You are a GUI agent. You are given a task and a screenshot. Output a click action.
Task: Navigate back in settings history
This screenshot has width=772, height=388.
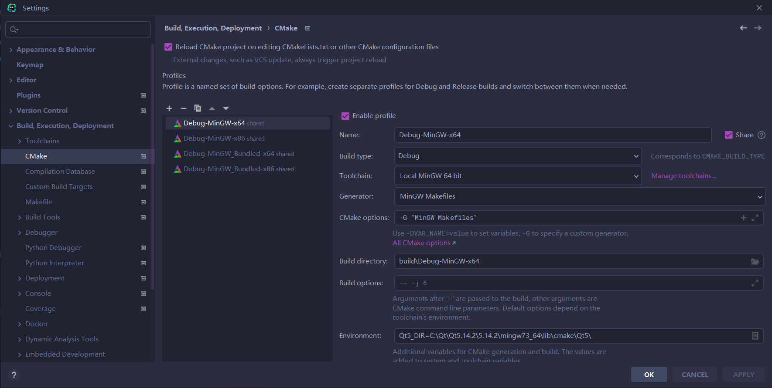pos(743,28)
